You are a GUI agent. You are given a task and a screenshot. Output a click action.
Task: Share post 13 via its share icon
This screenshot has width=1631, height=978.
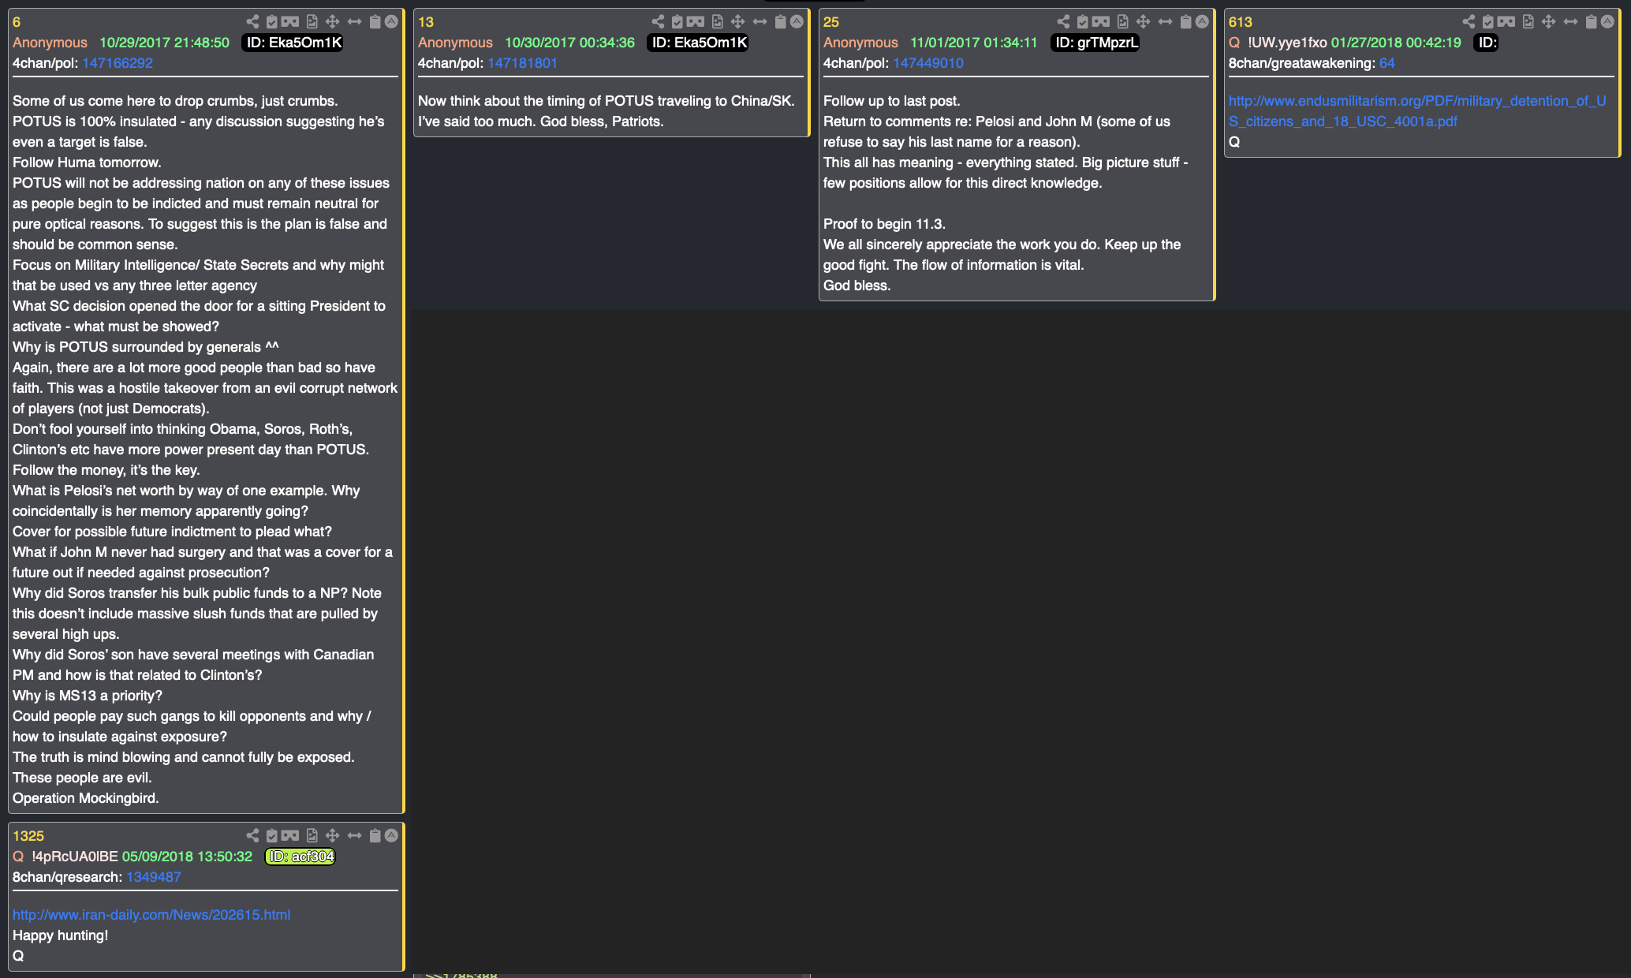[658, 22]
